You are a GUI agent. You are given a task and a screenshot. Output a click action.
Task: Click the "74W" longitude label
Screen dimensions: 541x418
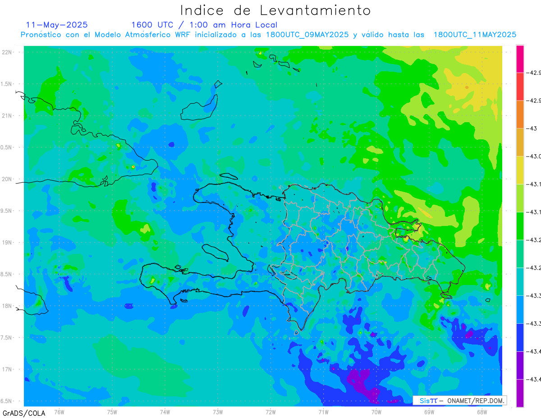[x=165, y=412]
